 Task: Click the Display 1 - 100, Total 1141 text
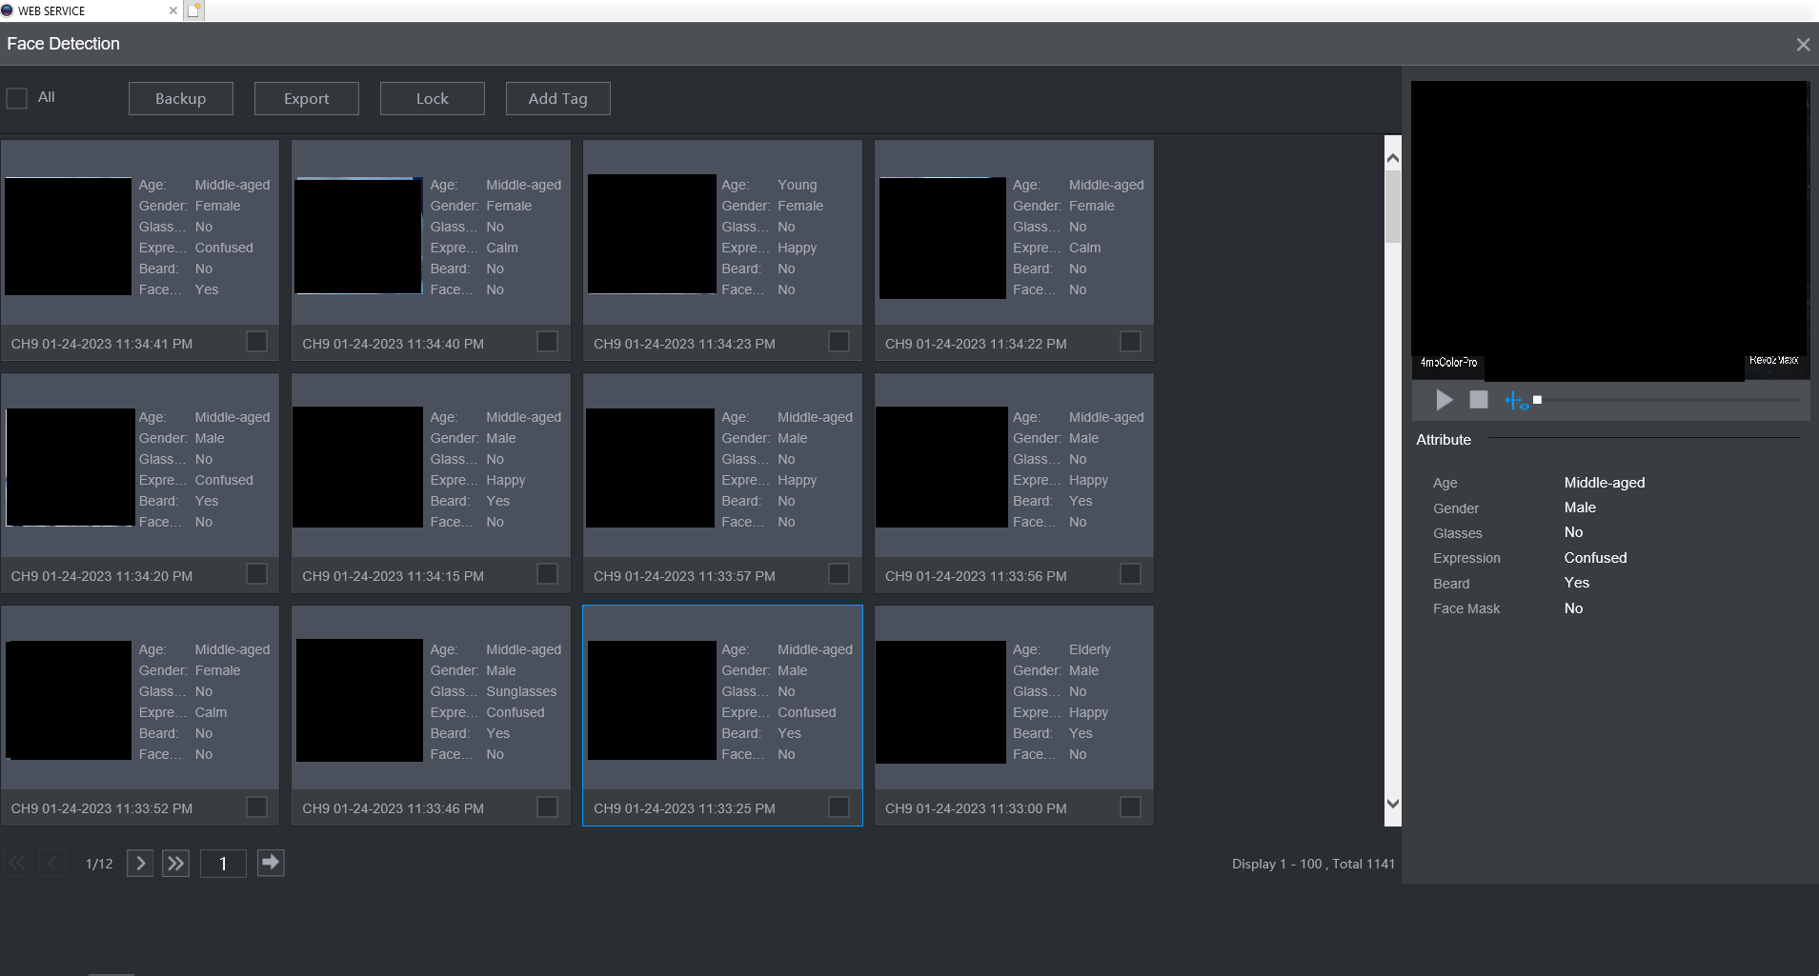coord(1313,864)
